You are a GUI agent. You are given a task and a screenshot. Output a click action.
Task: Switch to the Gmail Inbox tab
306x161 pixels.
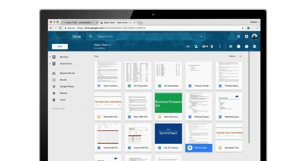[x=80, y=22]
